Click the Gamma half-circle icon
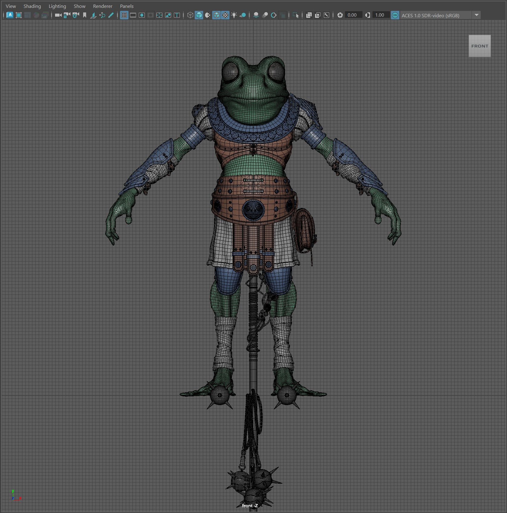 click(368, 15)
